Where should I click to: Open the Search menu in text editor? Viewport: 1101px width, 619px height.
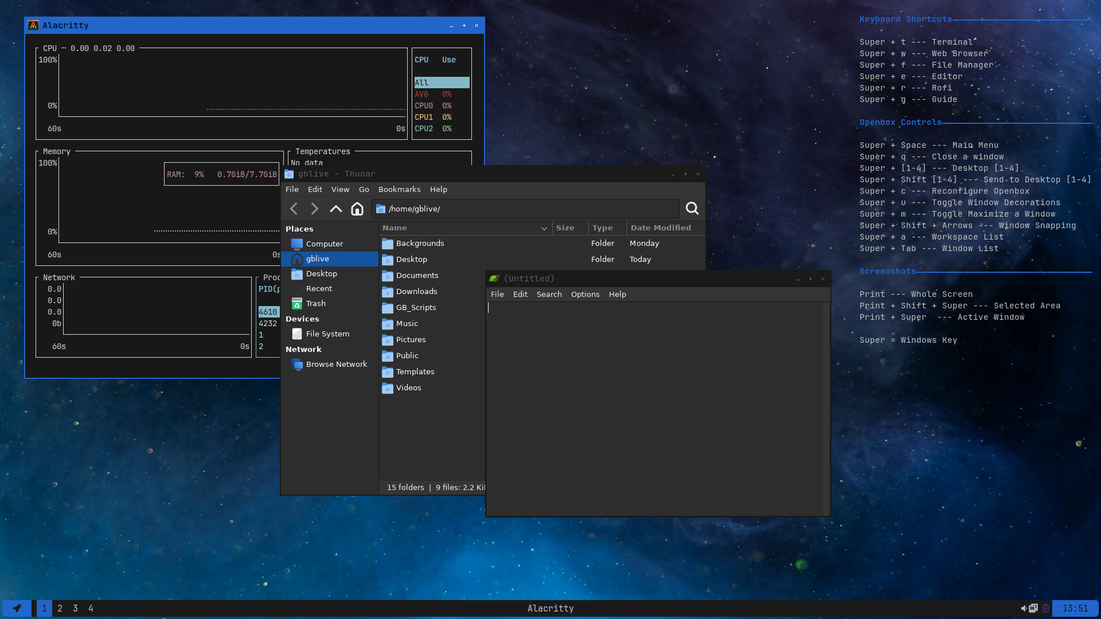pos(549,295)
